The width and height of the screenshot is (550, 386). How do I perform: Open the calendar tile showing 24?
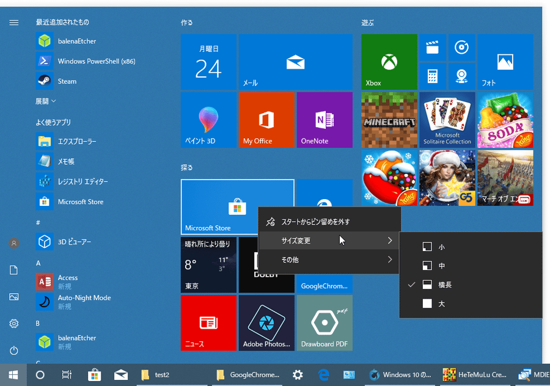(209, 62)
